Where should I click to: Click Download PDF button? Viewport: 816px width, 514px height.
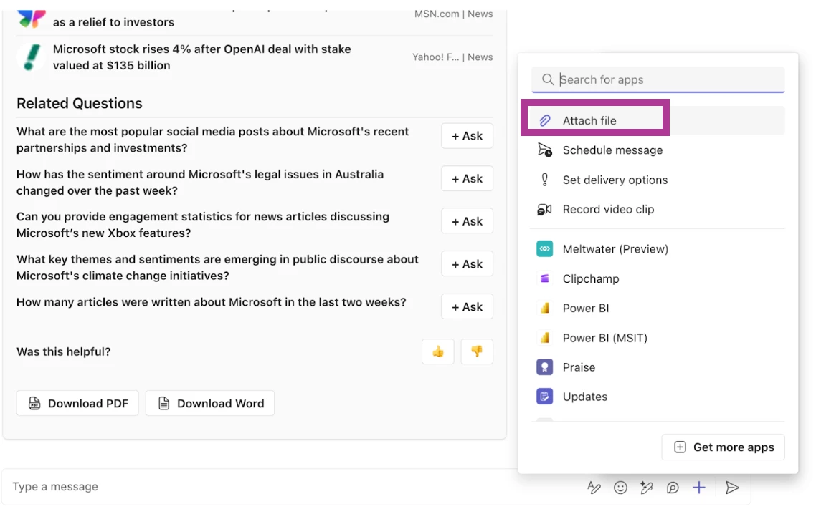coord(77,403)
